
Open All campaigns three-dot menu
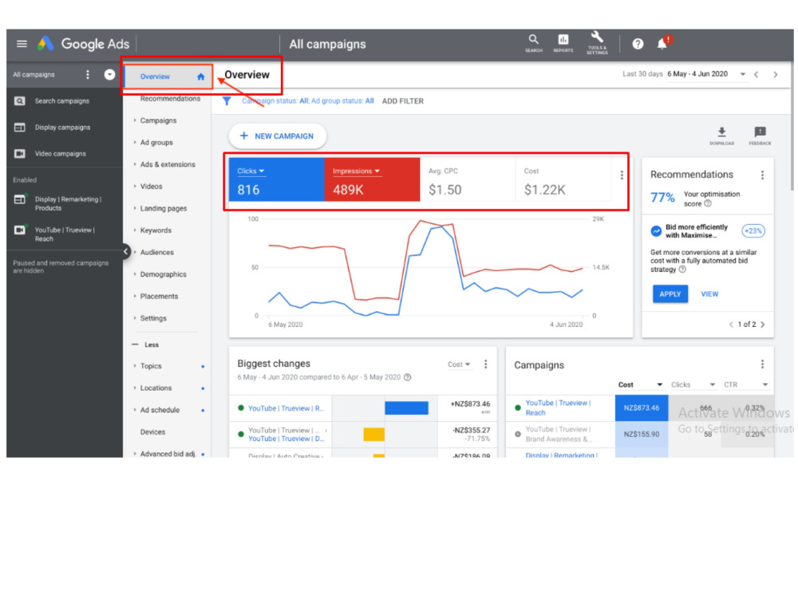click(x=88, y=75)
